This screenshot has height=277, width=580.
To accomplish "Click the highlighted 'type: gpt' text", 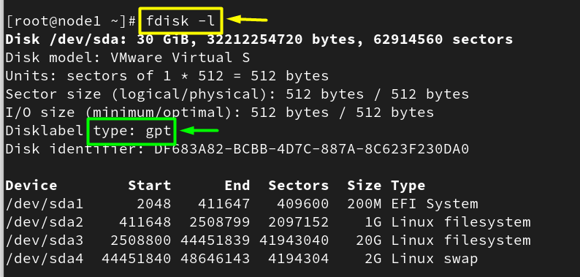I will tap(131, 131).
